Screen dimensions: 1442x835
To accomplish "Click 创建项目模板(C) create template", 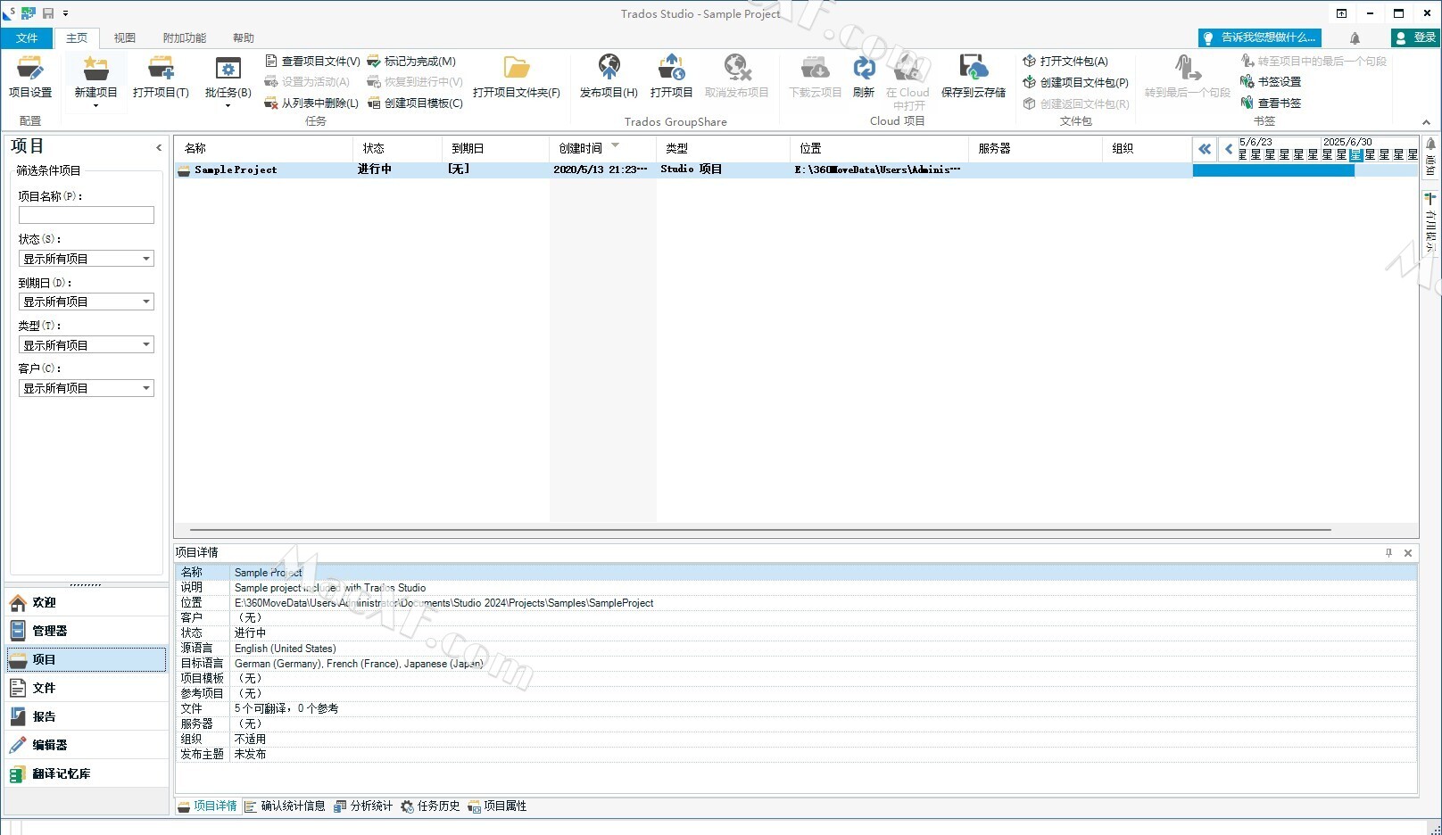I will click(415, 103).
